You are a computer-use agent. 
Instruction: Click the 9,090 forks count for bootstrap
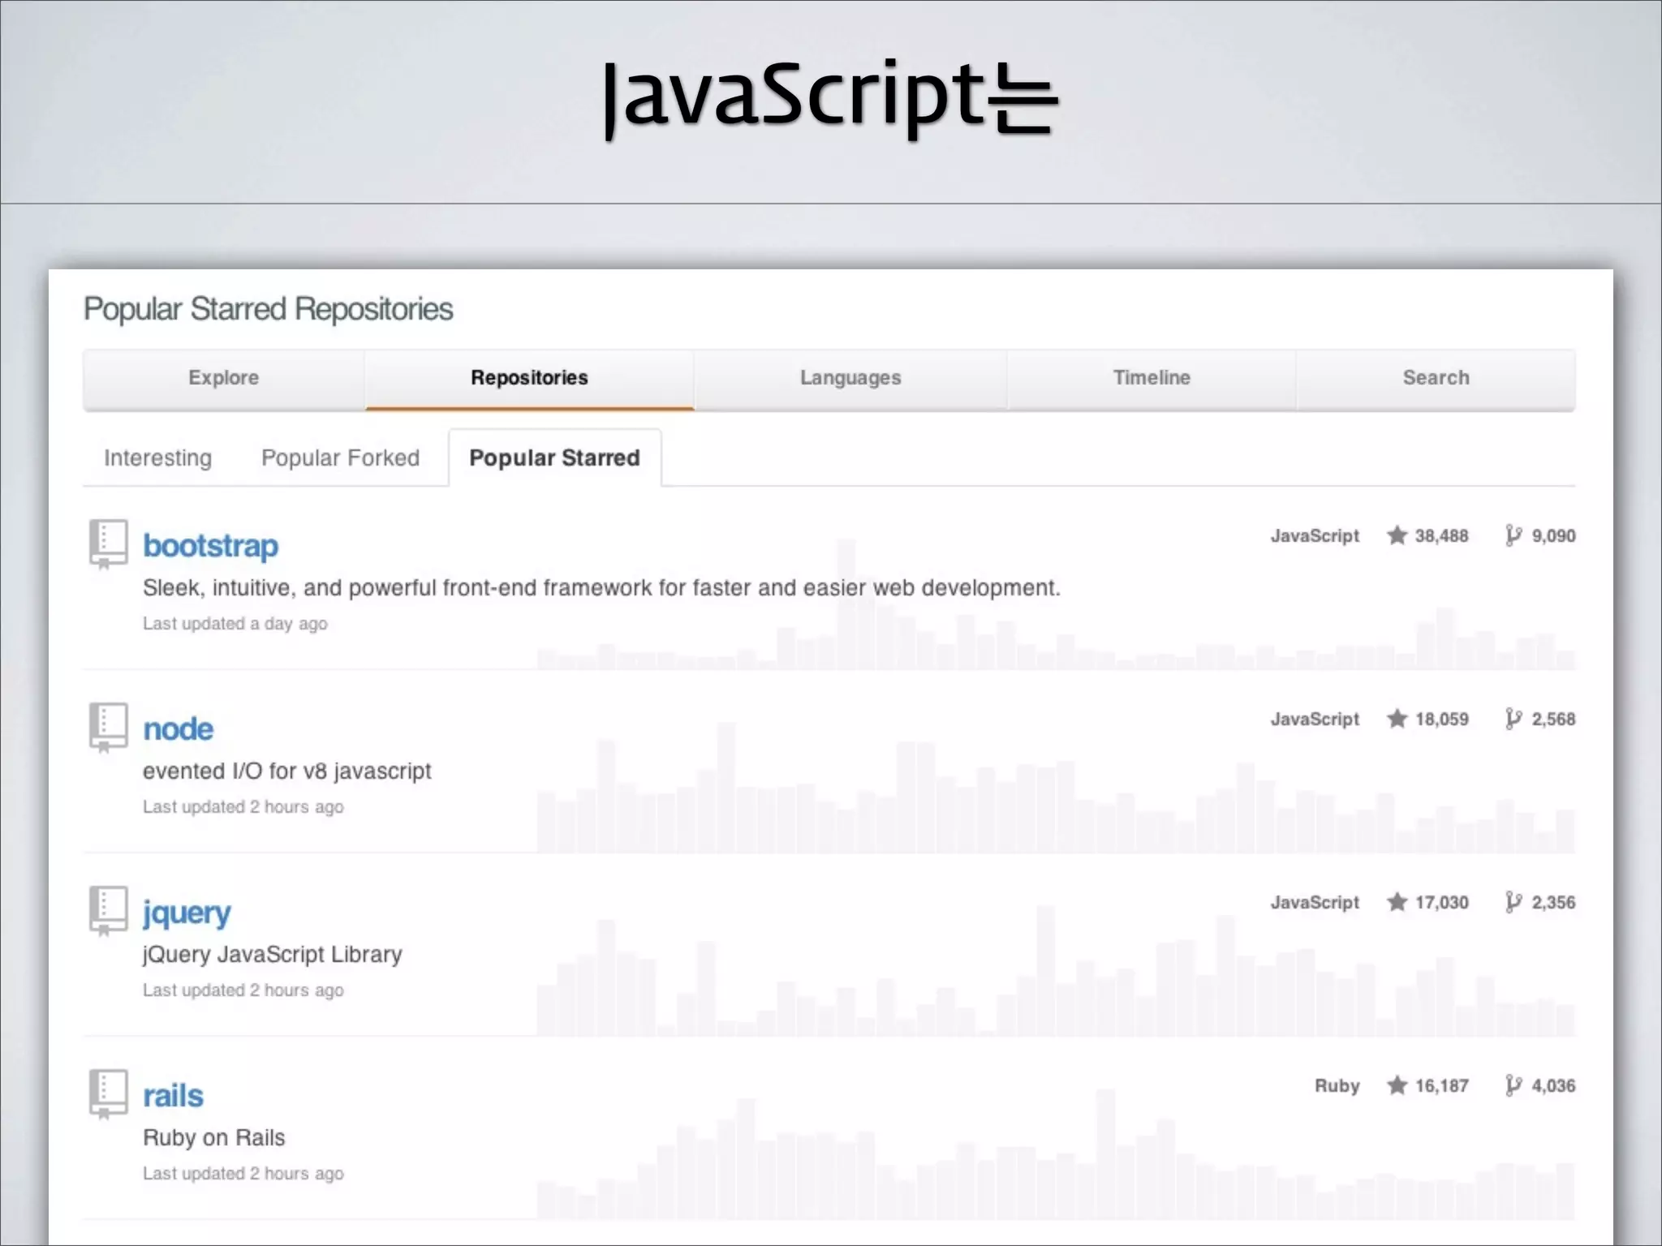point(1553,536)
